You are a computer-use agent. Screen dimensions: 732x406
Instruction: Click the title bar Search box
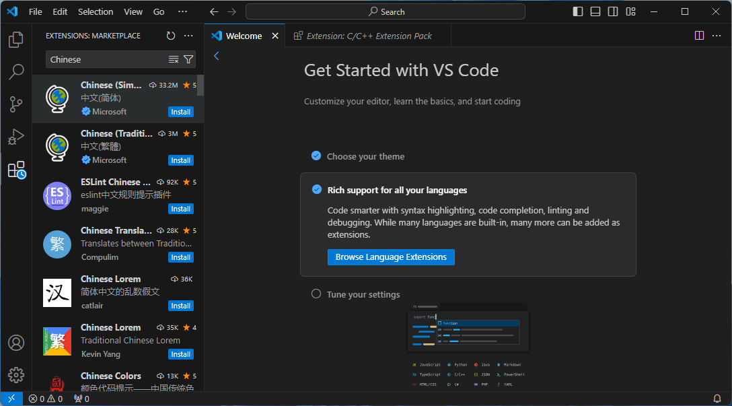pos(385,11)
